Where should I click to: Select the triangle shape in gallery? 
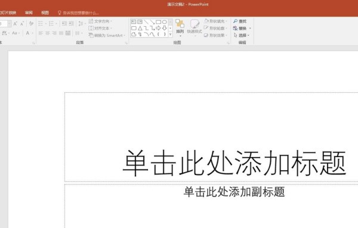click(140, 28)
